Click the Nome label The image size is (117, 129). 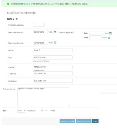11,51
